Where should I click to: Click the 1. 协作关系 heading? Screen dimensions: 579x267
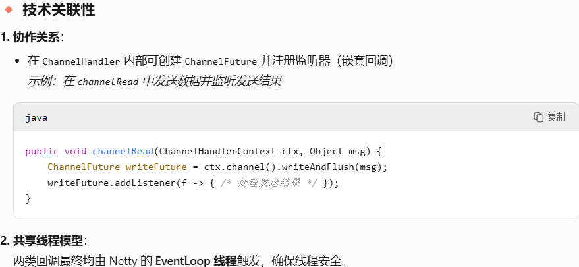tap(32, 37)
